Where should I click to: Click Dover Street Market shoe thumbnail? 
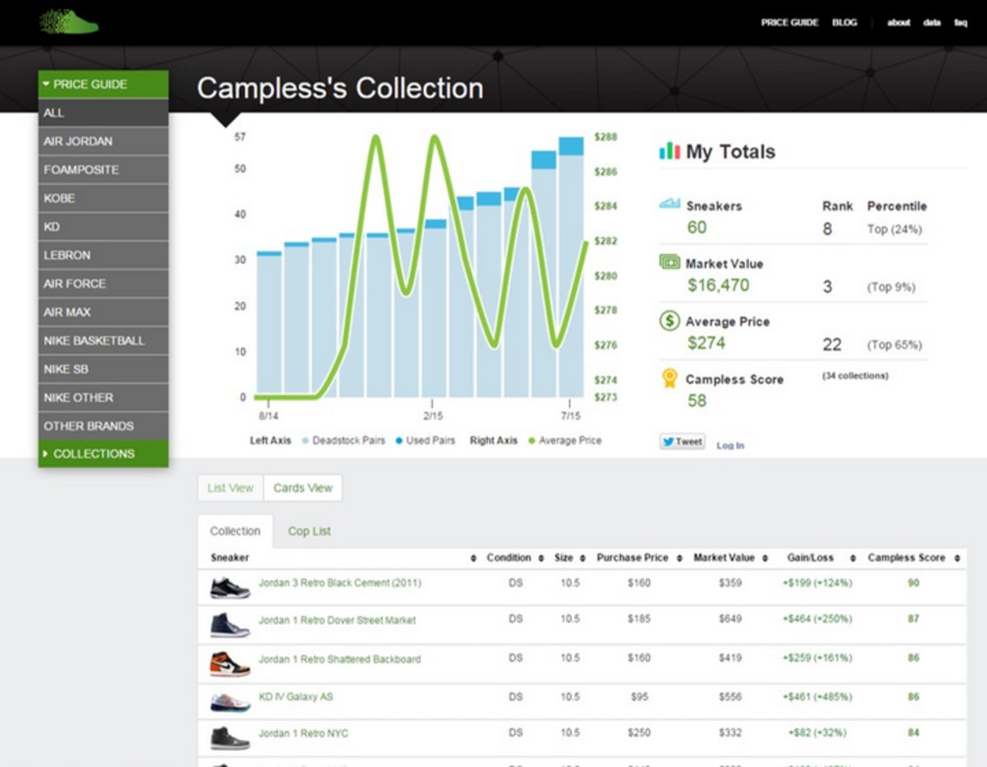click(229, 625)
